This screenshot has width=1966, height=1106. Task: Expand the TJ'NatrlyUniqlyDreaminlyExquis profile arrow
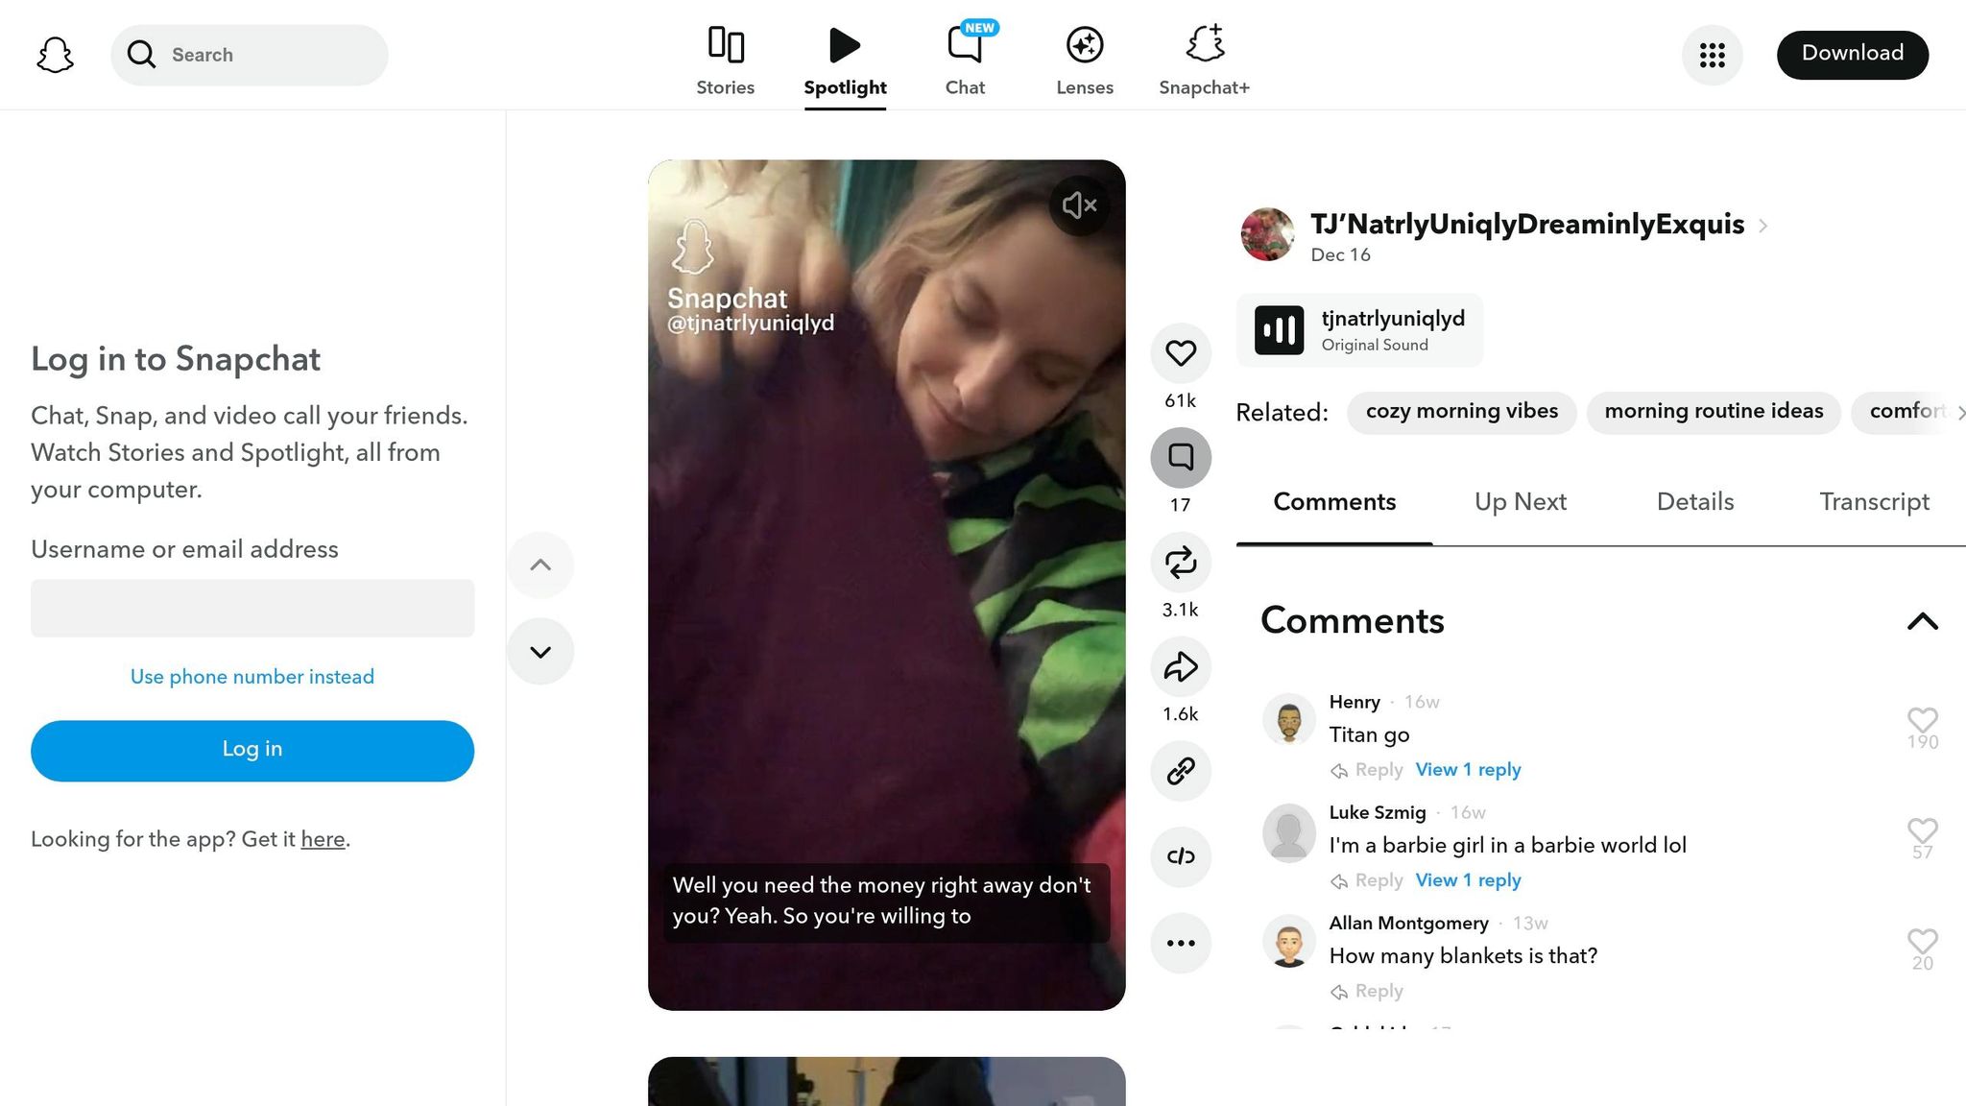tap(1763, 227)
